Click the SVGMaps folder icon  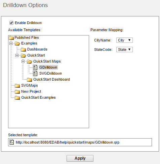pos(17,86)
